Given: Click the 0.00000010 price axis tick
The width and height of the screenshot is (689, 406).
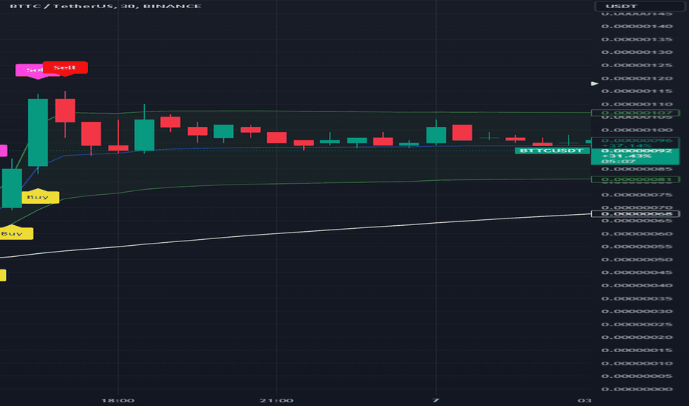Looking at the screenshot, I should [637, 363].
